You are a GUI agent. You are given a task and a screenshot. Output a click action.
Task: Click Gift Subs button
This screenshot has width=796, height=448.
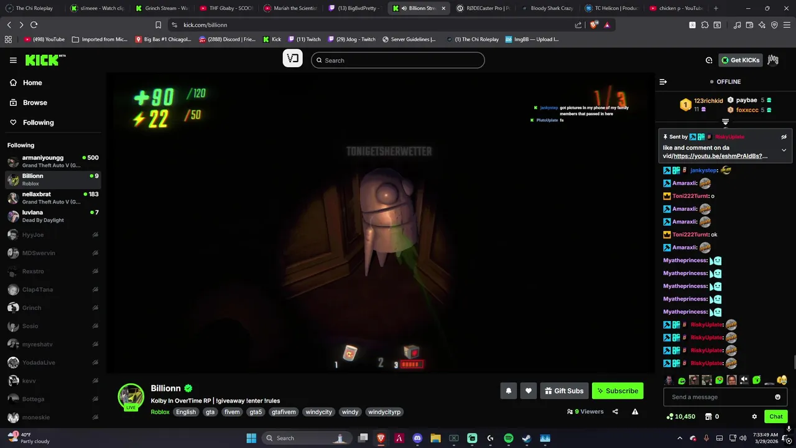(564, 391)
